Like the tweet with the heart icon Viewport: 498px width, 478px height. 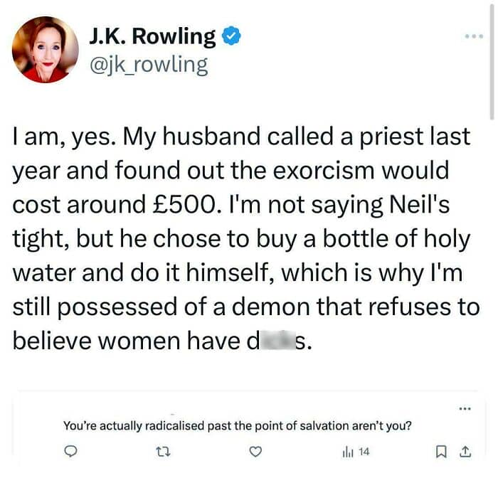point(258,451)
